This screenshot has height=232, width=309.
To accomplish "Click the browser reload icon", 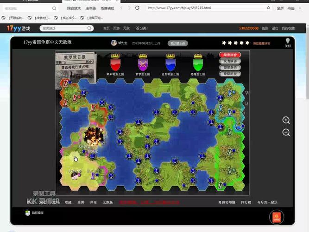I will (137, 8).
